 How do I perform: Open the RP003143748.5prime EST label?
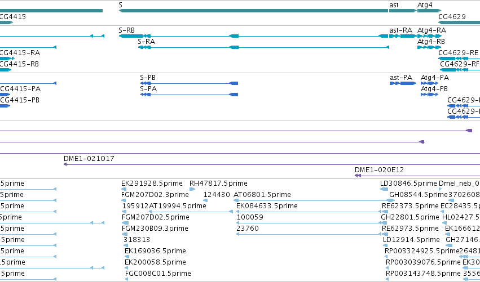[423, 274]
